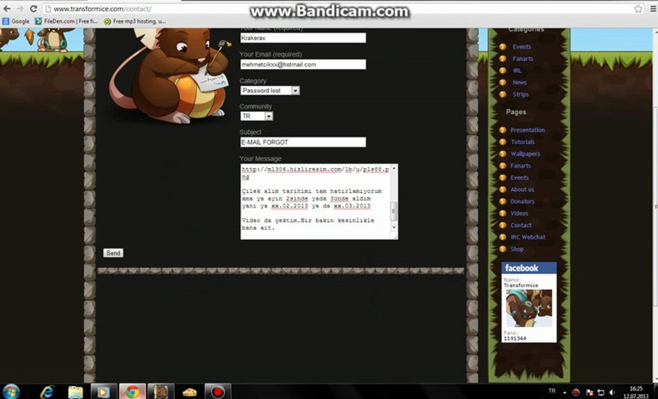This screenshot has width=658, height=399.
Task: Open the cheese icon app in taskbar
Action: coord(189,392)
